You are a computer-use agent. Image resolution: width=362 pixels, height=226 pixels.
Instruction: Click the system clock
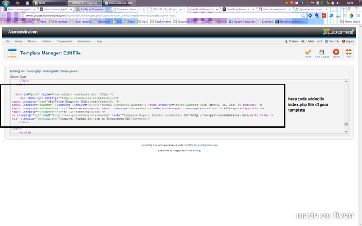pos(350,3)
